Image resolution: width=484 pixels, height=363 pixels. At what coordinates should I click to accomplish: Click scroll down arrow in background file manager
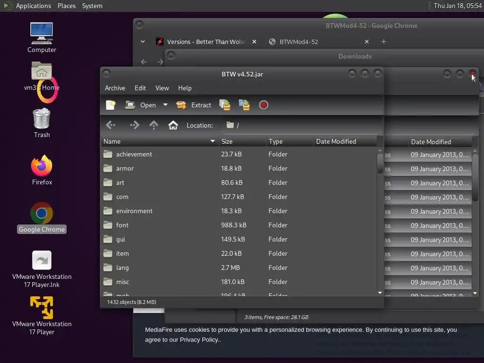475,293
